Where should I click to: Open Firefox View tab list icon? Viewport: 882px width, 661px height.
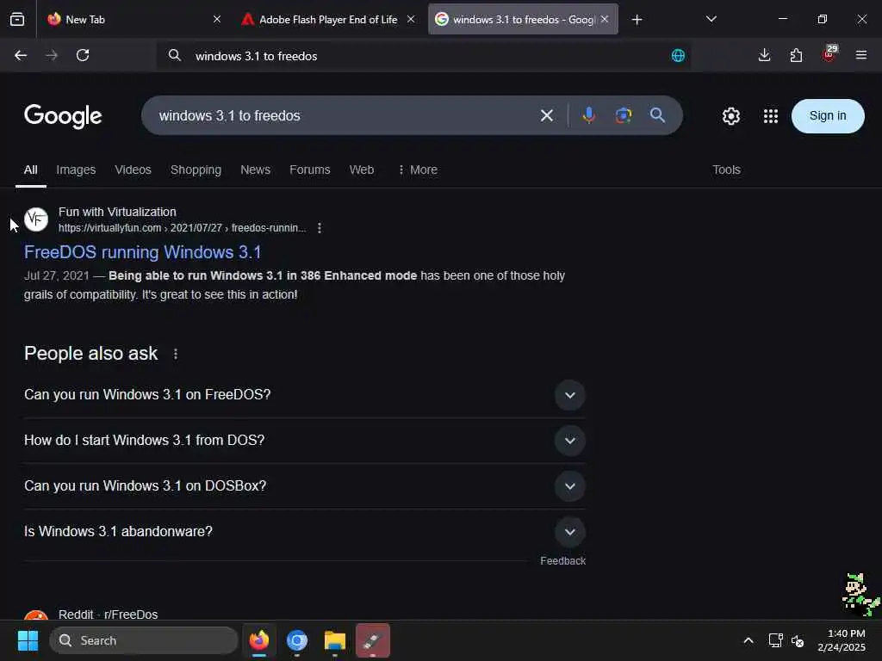[17, 19]
